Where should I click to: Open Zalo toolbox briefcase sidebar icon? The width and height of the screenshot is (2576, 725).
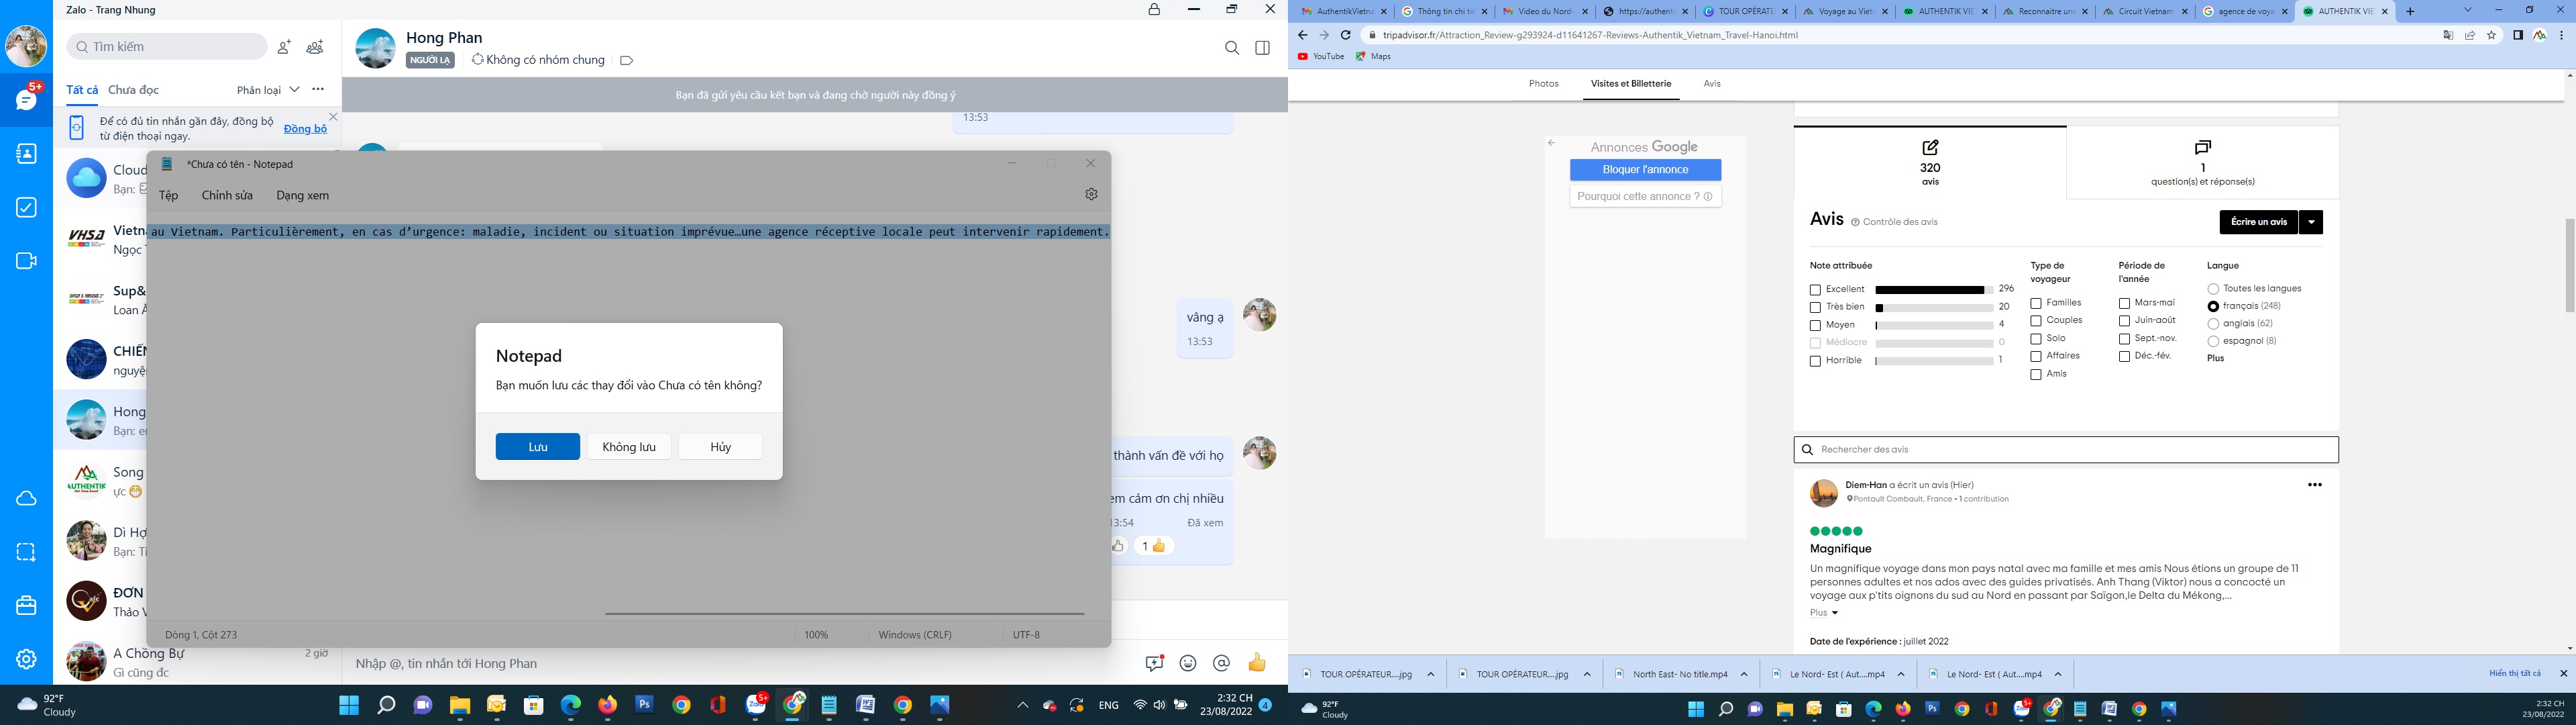[27, 606]
